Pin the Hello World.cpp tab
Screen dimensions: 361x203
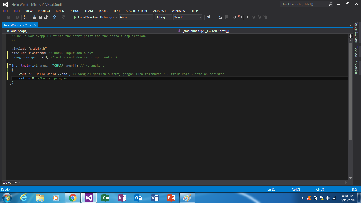(x=30, y=25)
